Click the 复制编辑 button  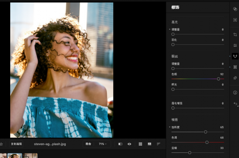(x=16, y=144)
